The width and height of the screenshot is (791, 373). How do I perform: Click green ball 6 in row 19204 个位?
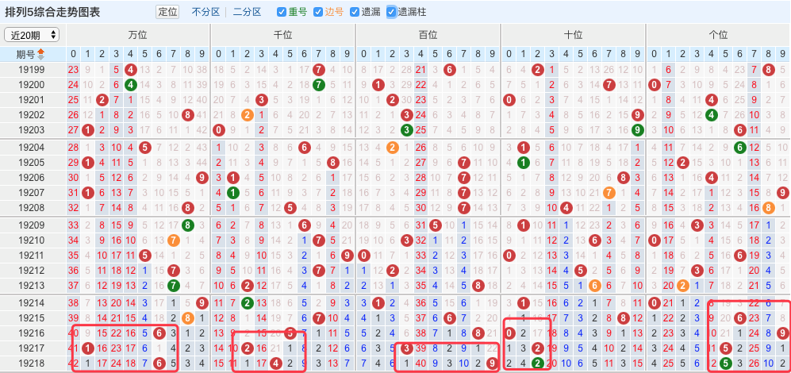tap(739, 147)
